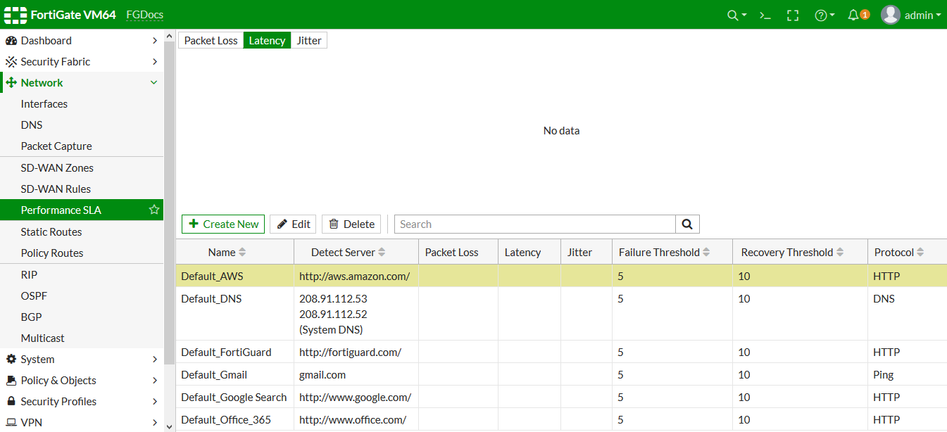Toggle fullscreen mode icon

793,15
